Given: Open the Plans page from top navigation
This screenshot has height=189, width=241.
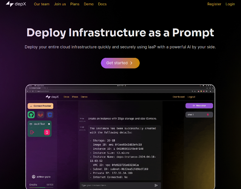Looking at the screenshot, I should [x=75, y=4].
